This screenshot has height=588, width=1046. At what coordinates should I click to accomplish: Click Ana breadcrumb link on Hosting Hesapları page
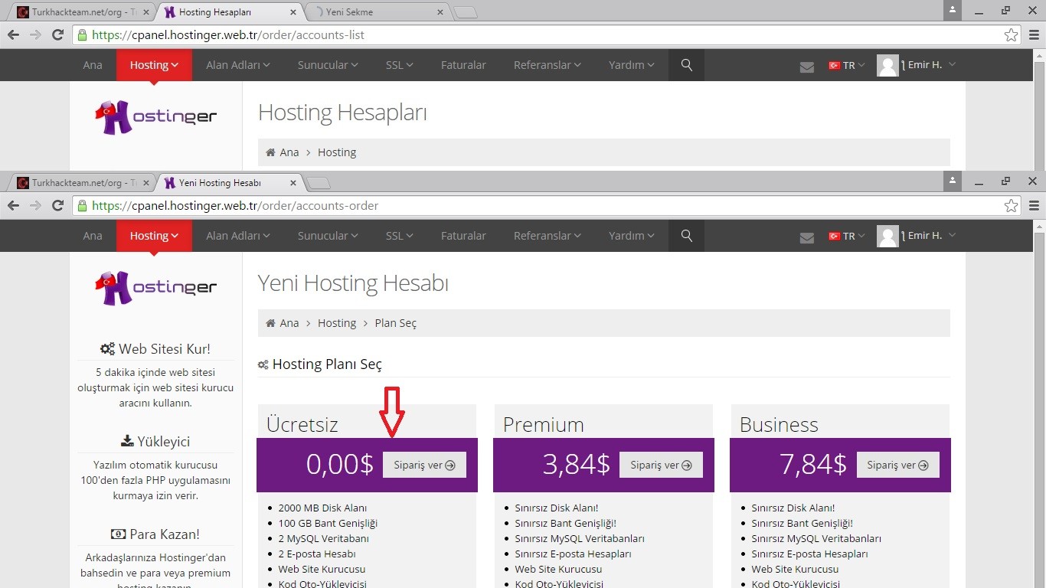point(289,152)
